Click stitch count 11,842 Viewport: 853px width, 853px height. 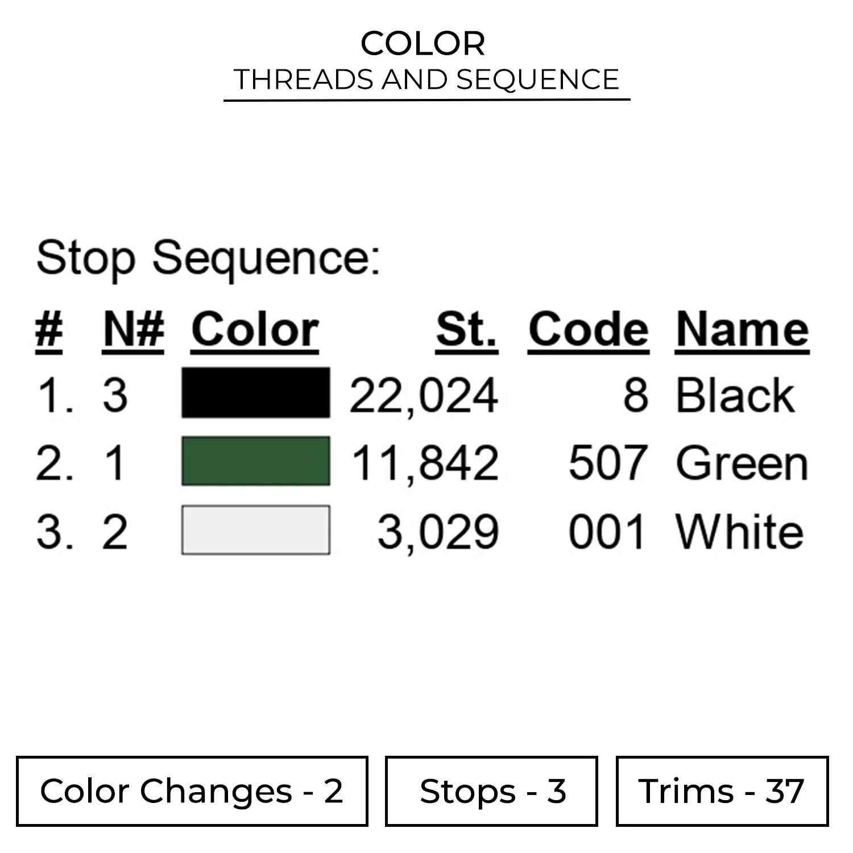coord(425,463)
